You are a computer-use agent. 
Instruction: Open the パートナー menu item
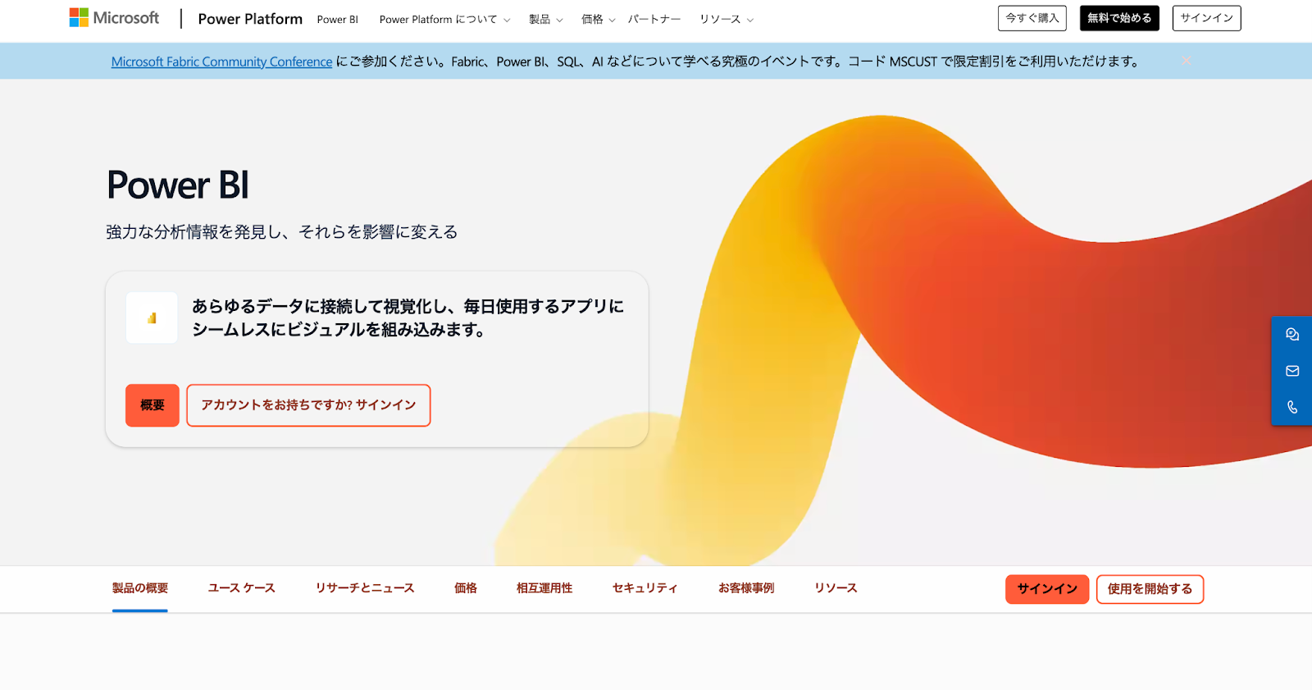(654, 20)
